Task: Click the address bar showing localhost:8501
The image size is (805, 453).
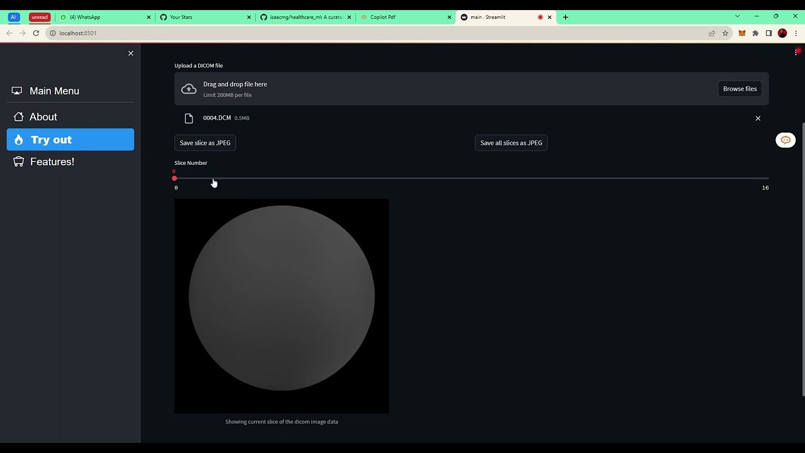Action: 377,33
